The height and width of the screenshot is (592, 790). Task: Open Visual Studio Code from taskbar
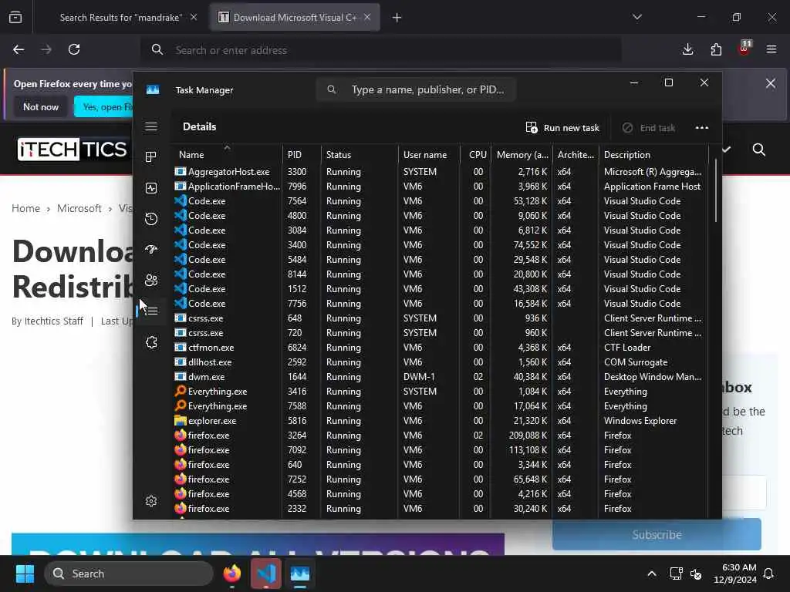click(x=266, y=573)
